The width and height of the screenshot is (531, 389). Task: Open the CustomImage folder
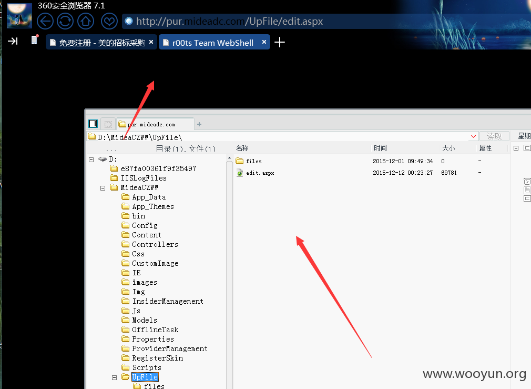point(150,264)
